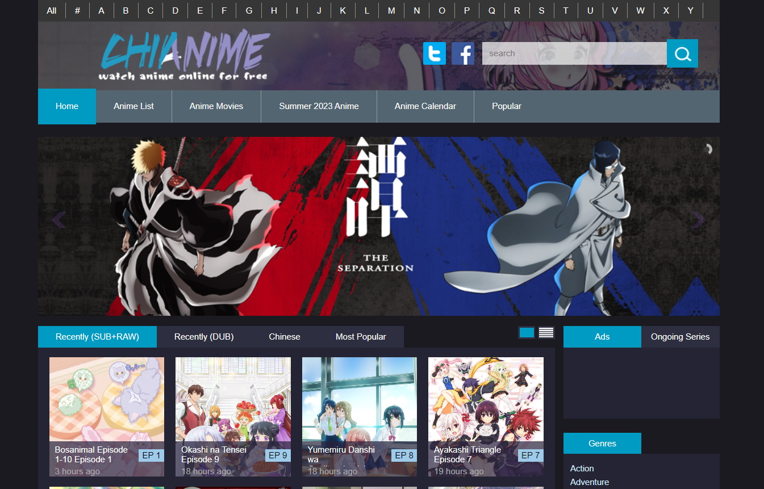764x489 pixels.
Task: Click the EP 7 badge on Ayakashi Triangle
Action: point(531,455)
